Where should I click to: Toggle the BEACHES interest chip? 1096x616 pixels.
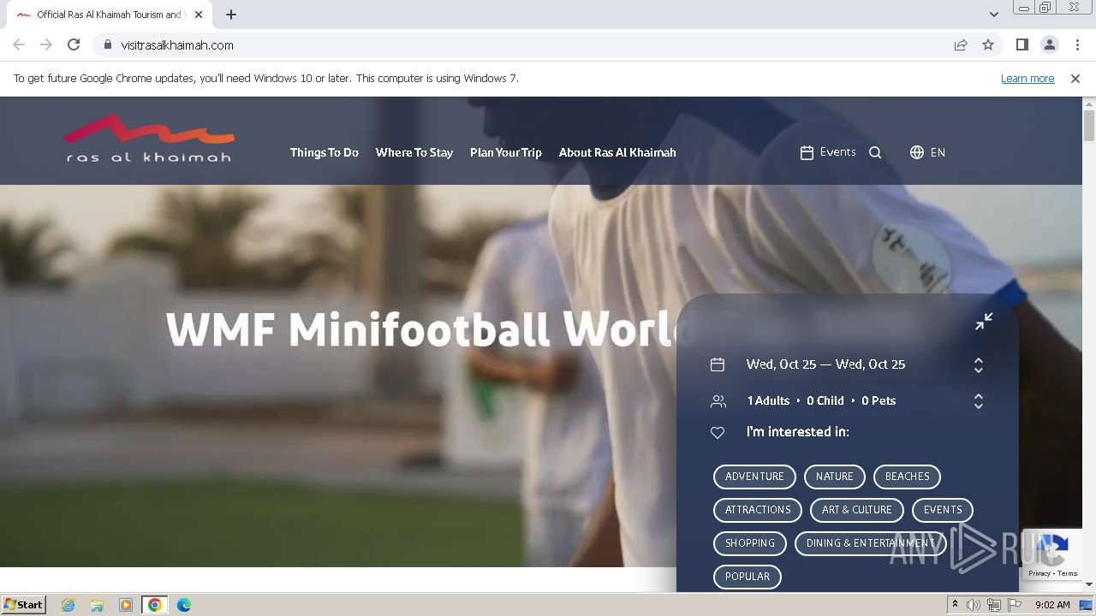[x=908, y=477]
